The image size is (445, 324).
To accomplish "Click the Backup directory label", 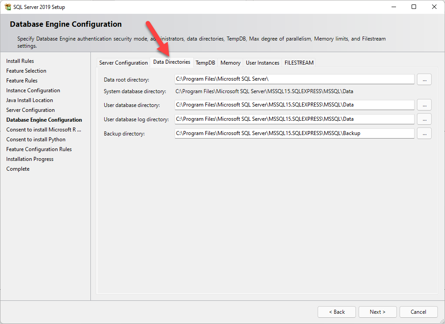I will pos(124,133).
